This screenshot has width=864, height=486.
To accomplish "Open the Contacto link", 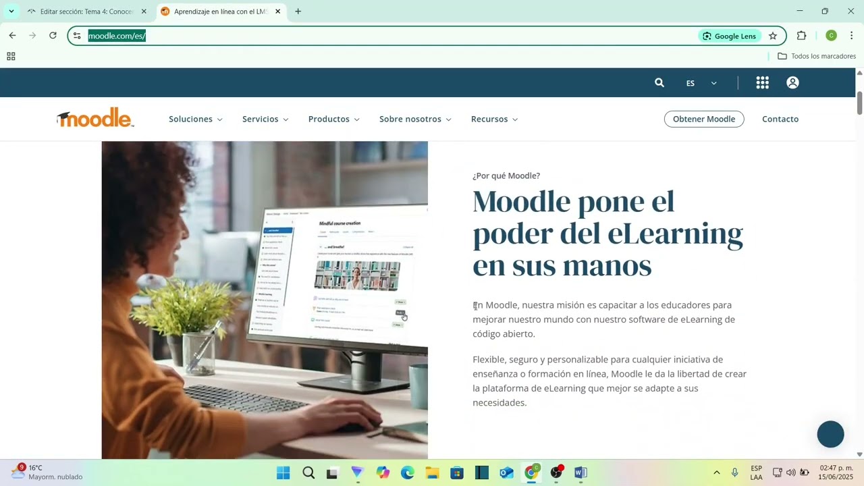I will (780, 119).
